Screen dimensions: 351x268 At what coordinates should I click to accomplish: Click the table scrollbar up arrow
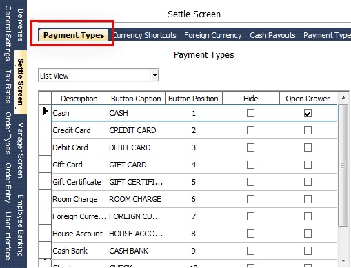343,99
